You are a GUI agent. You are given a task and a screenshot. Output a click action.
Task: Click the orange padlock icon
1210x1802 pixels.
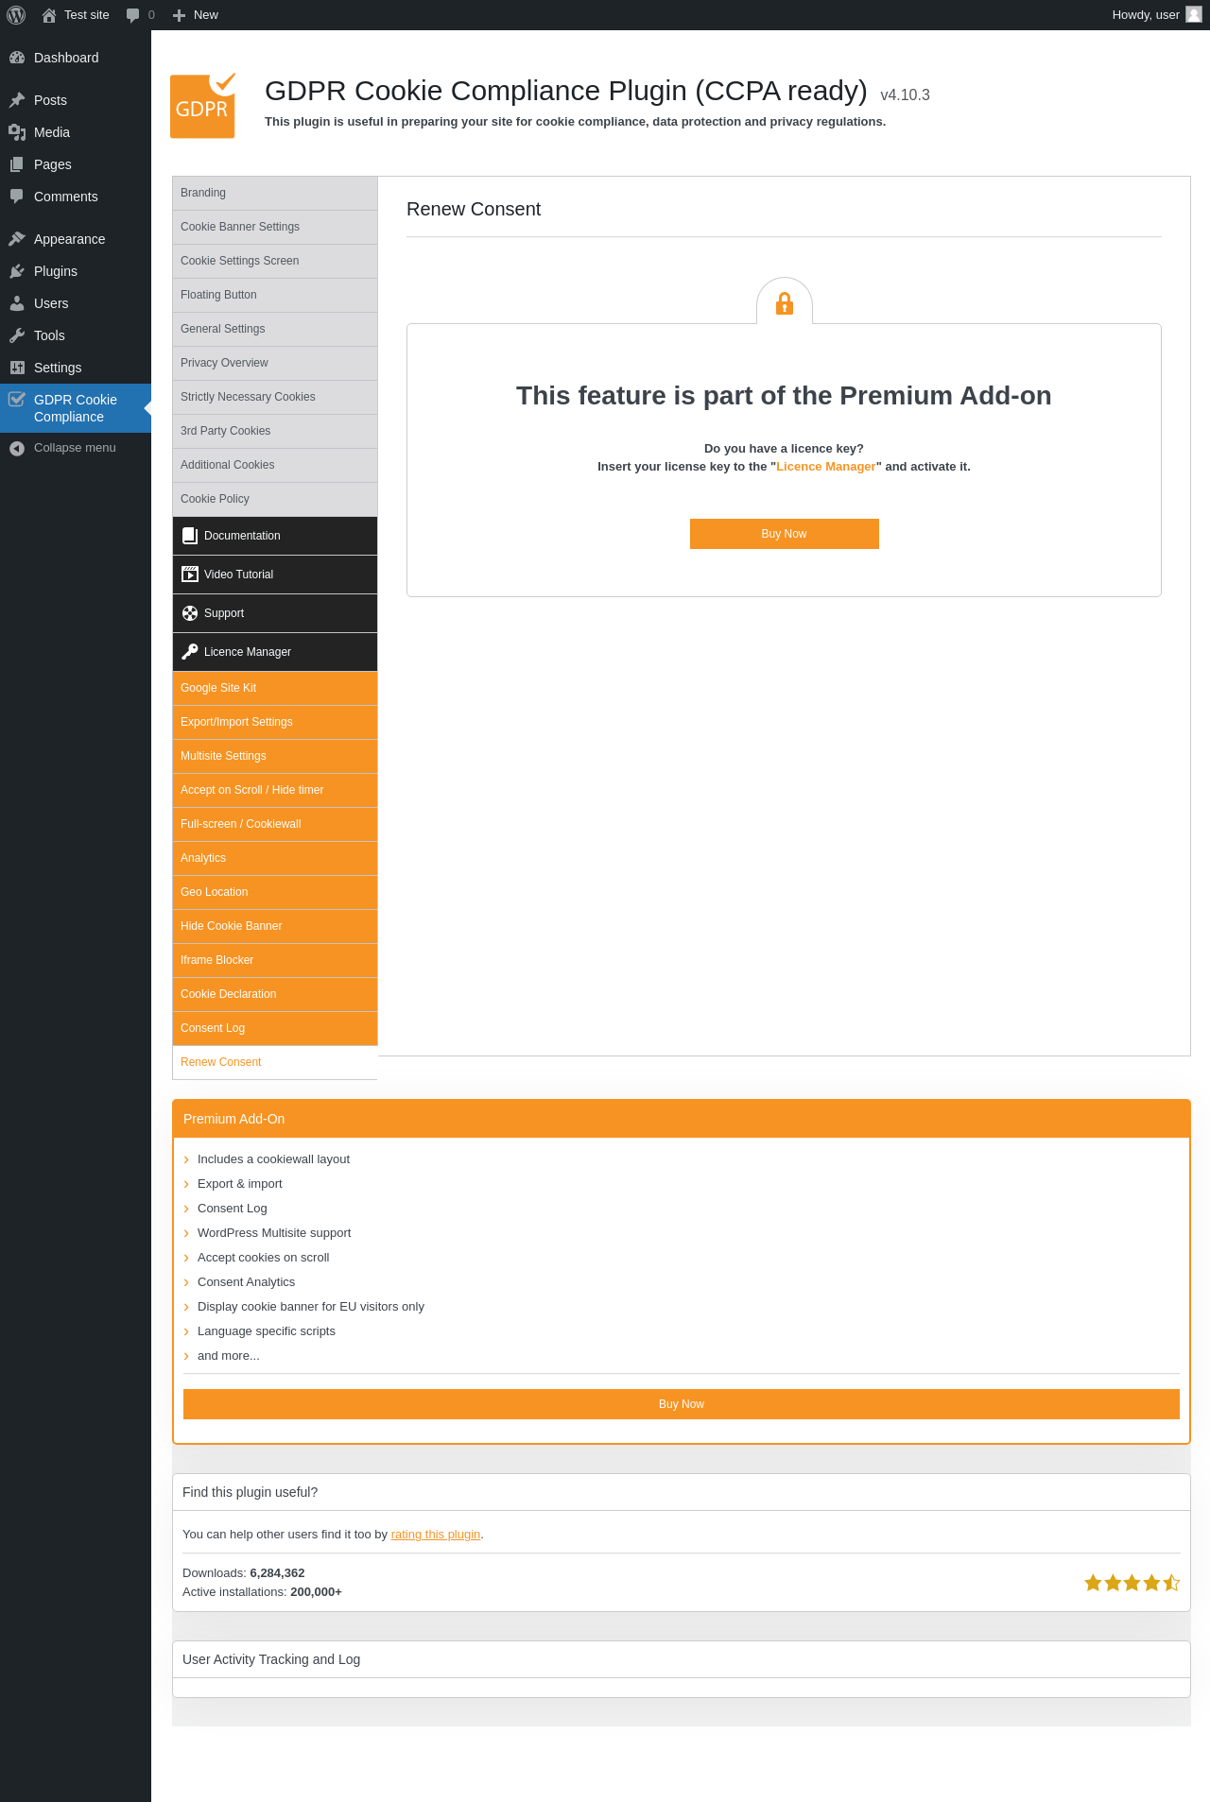[785, 304]
